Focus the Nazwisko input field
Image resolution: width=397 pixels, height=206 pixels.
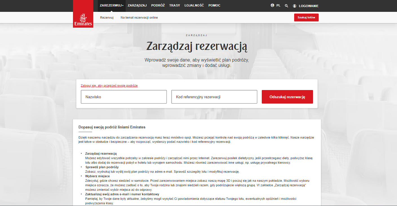(x=124, y=97)
